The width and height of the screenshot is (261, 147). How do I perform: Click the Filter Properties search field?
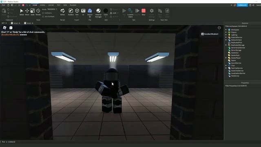[x=243, y=86]
